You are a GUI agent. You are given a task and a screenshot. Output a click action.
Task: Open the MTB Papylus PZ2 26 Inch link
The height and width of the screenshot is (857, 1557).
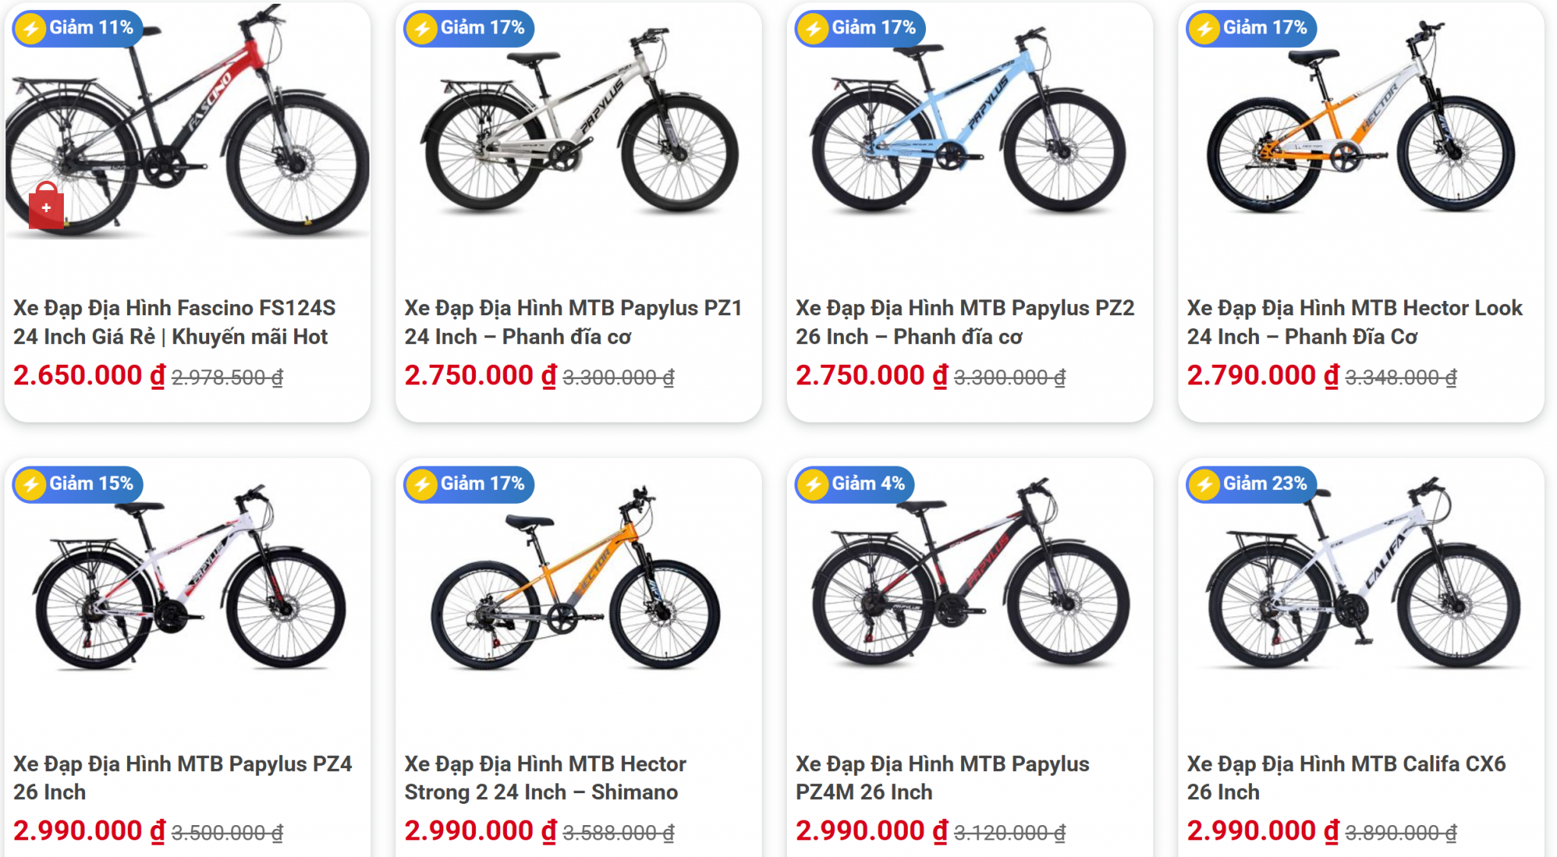pos(965,322)
